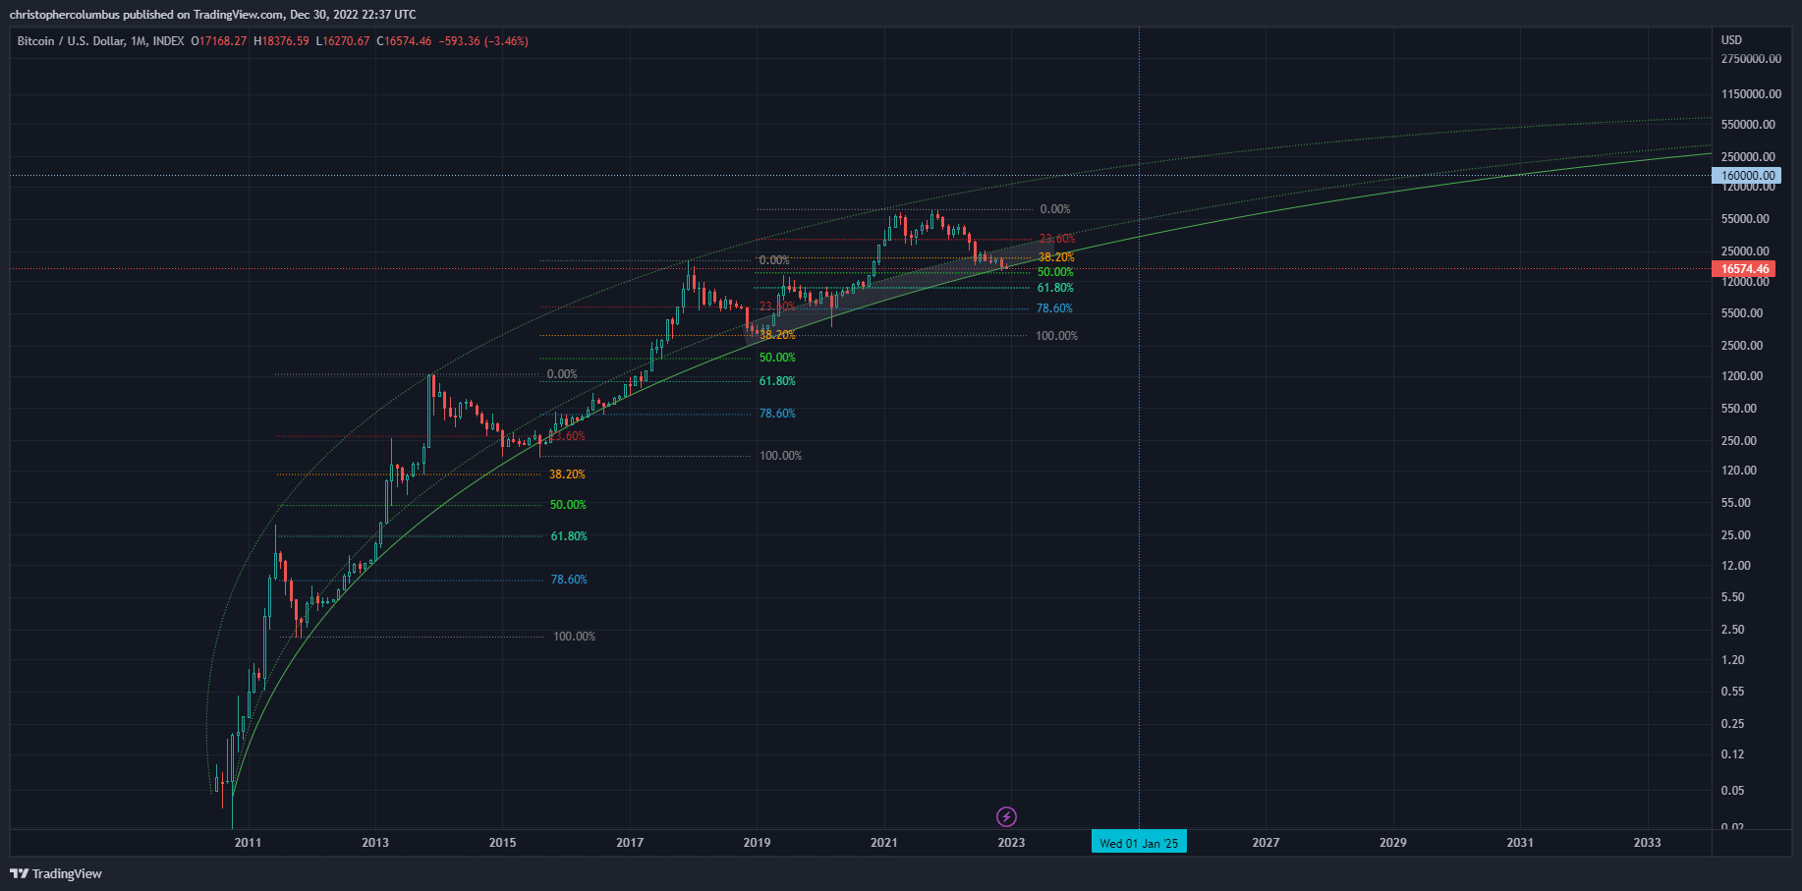This screenshot has height=891, width=1802.
Task: Click the 550000.00 price axis label
Action: pos(1748,125)
